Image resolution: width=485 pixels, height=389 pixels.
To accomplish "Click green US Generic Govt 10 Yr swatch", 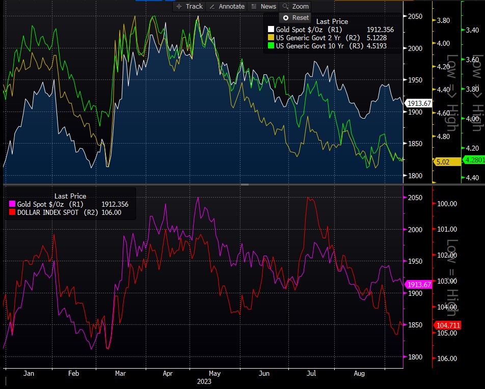I will tap(271, 46).
